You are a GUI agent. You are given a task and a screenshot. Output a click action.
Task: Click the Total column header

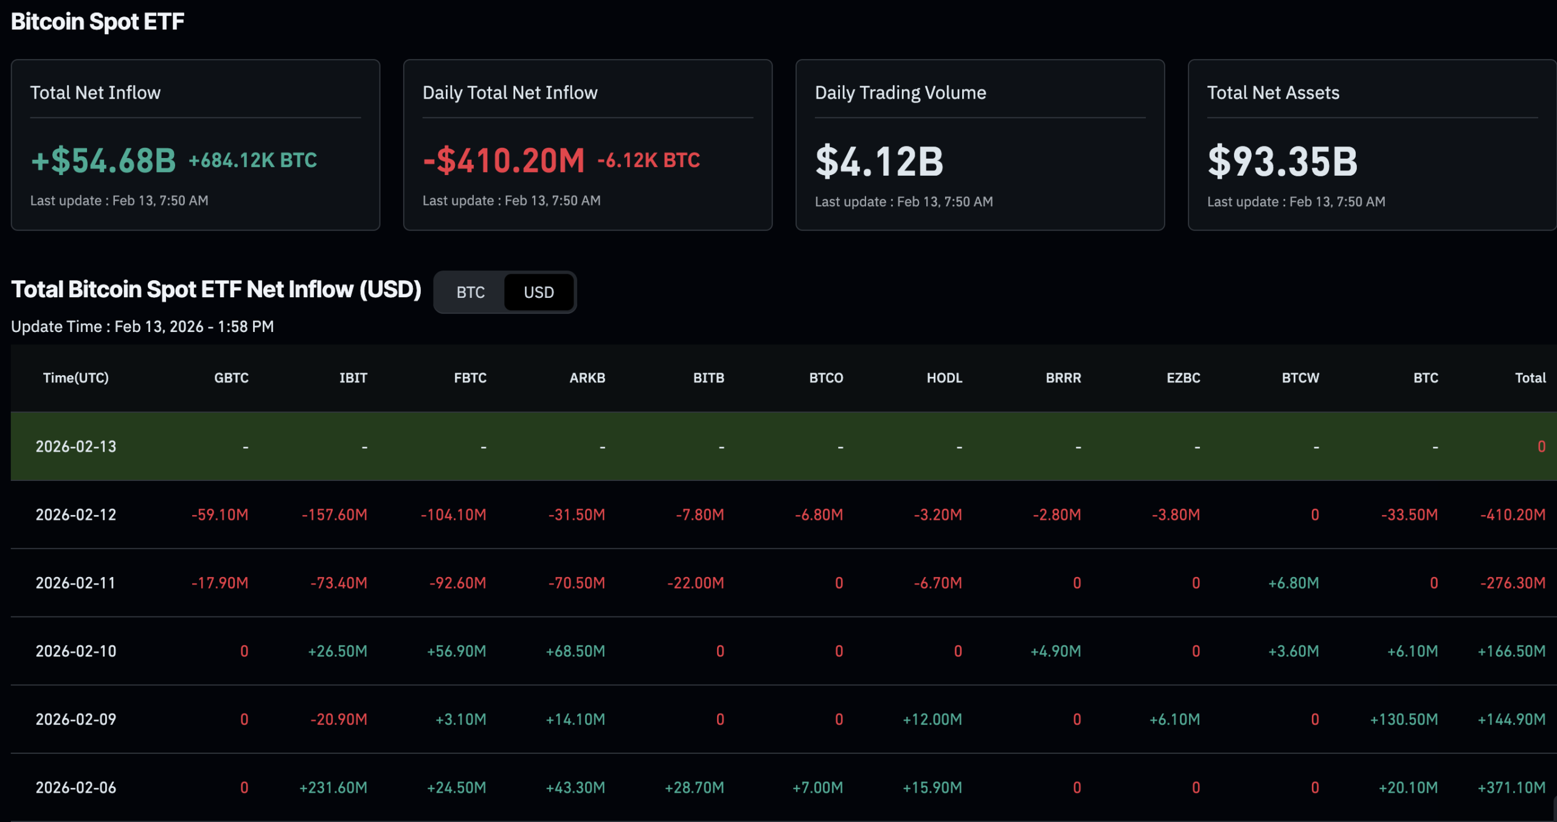pyautogui.click(x=1530, y=378)
